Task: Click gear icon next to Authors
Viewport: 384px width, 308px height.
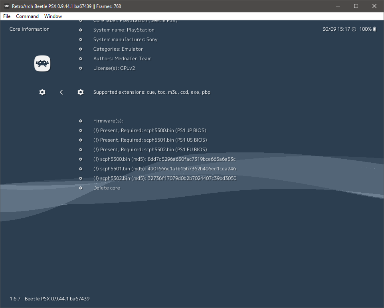Action: (x=81, y=59)
